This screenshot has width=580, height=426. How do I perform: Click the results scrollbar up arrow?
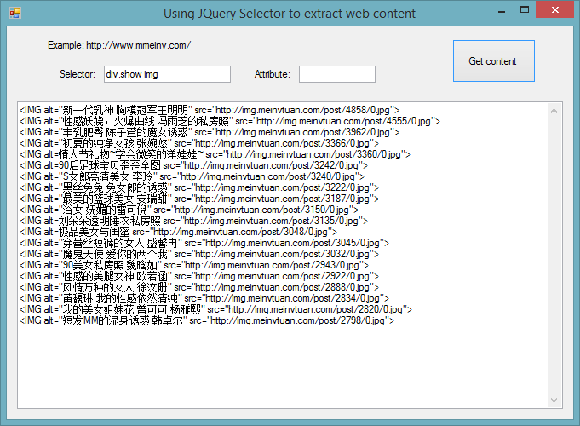(x=554, y=109)
